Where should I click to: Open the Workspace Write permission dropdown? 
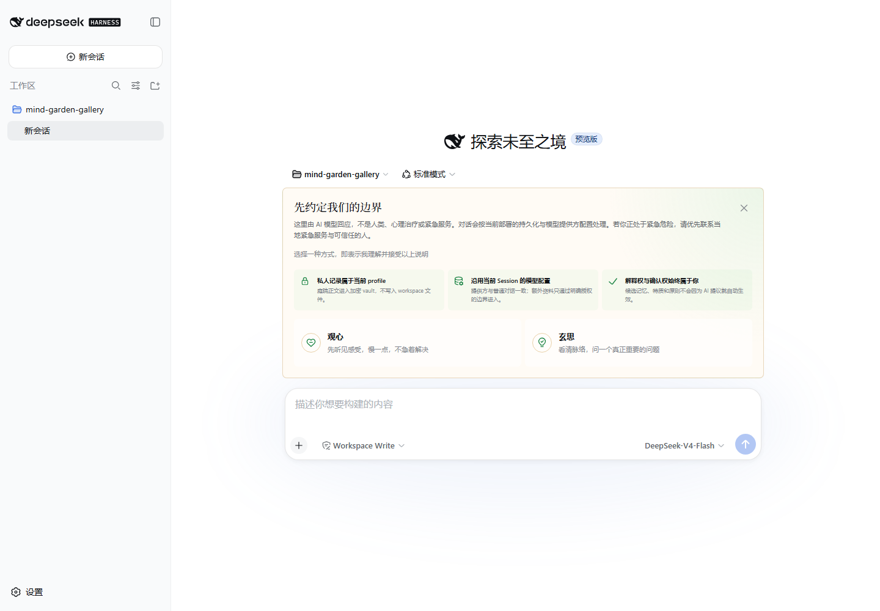[x=363, y=445]
